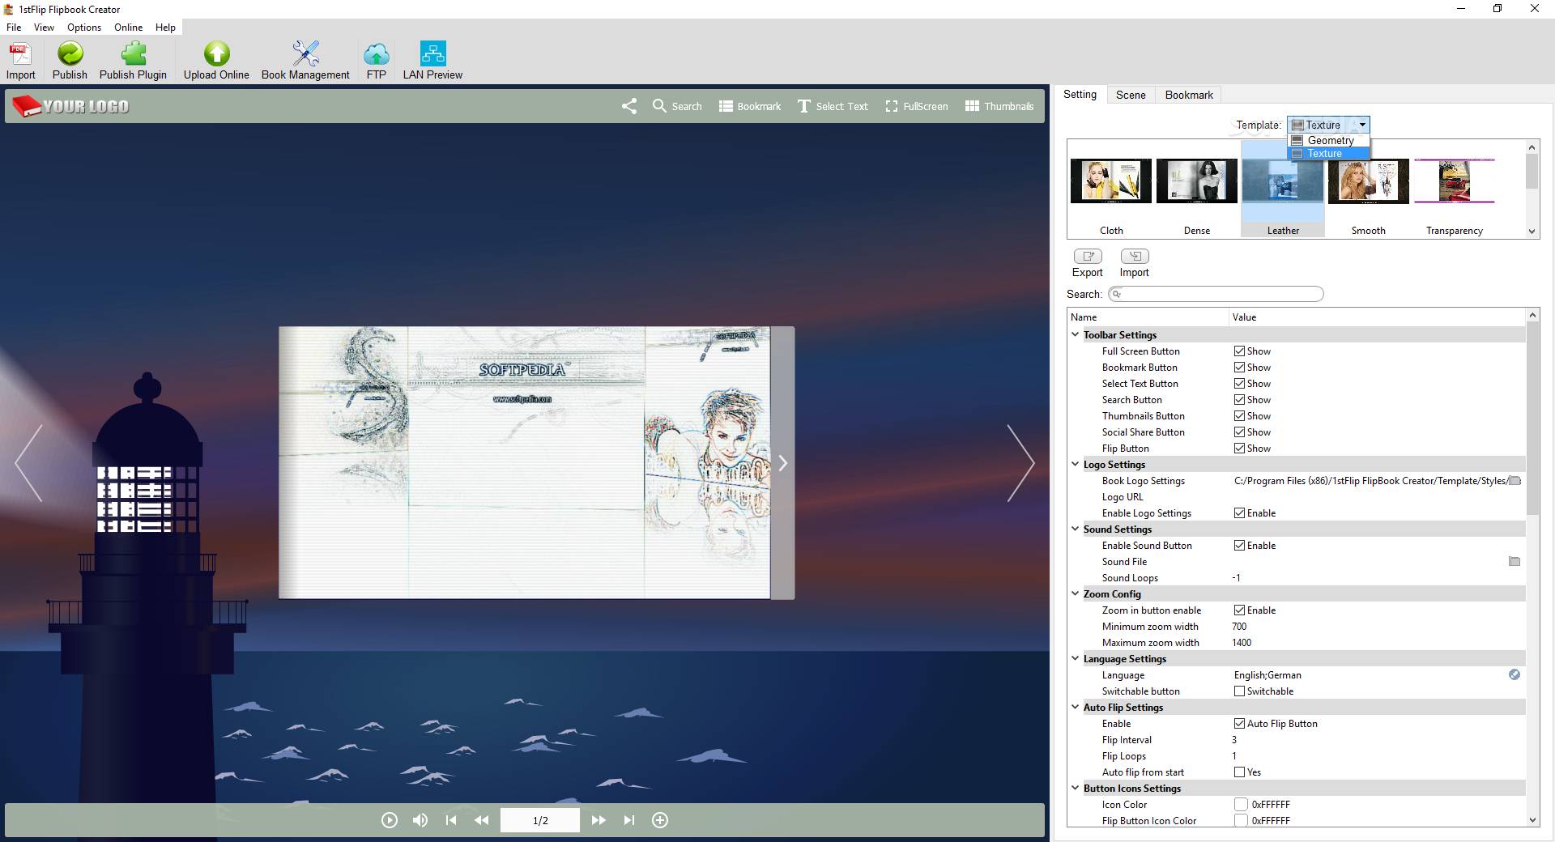Click the Search magnifier in flipbook toolbar
The image size is (1555, 842).
coord(659,106)
